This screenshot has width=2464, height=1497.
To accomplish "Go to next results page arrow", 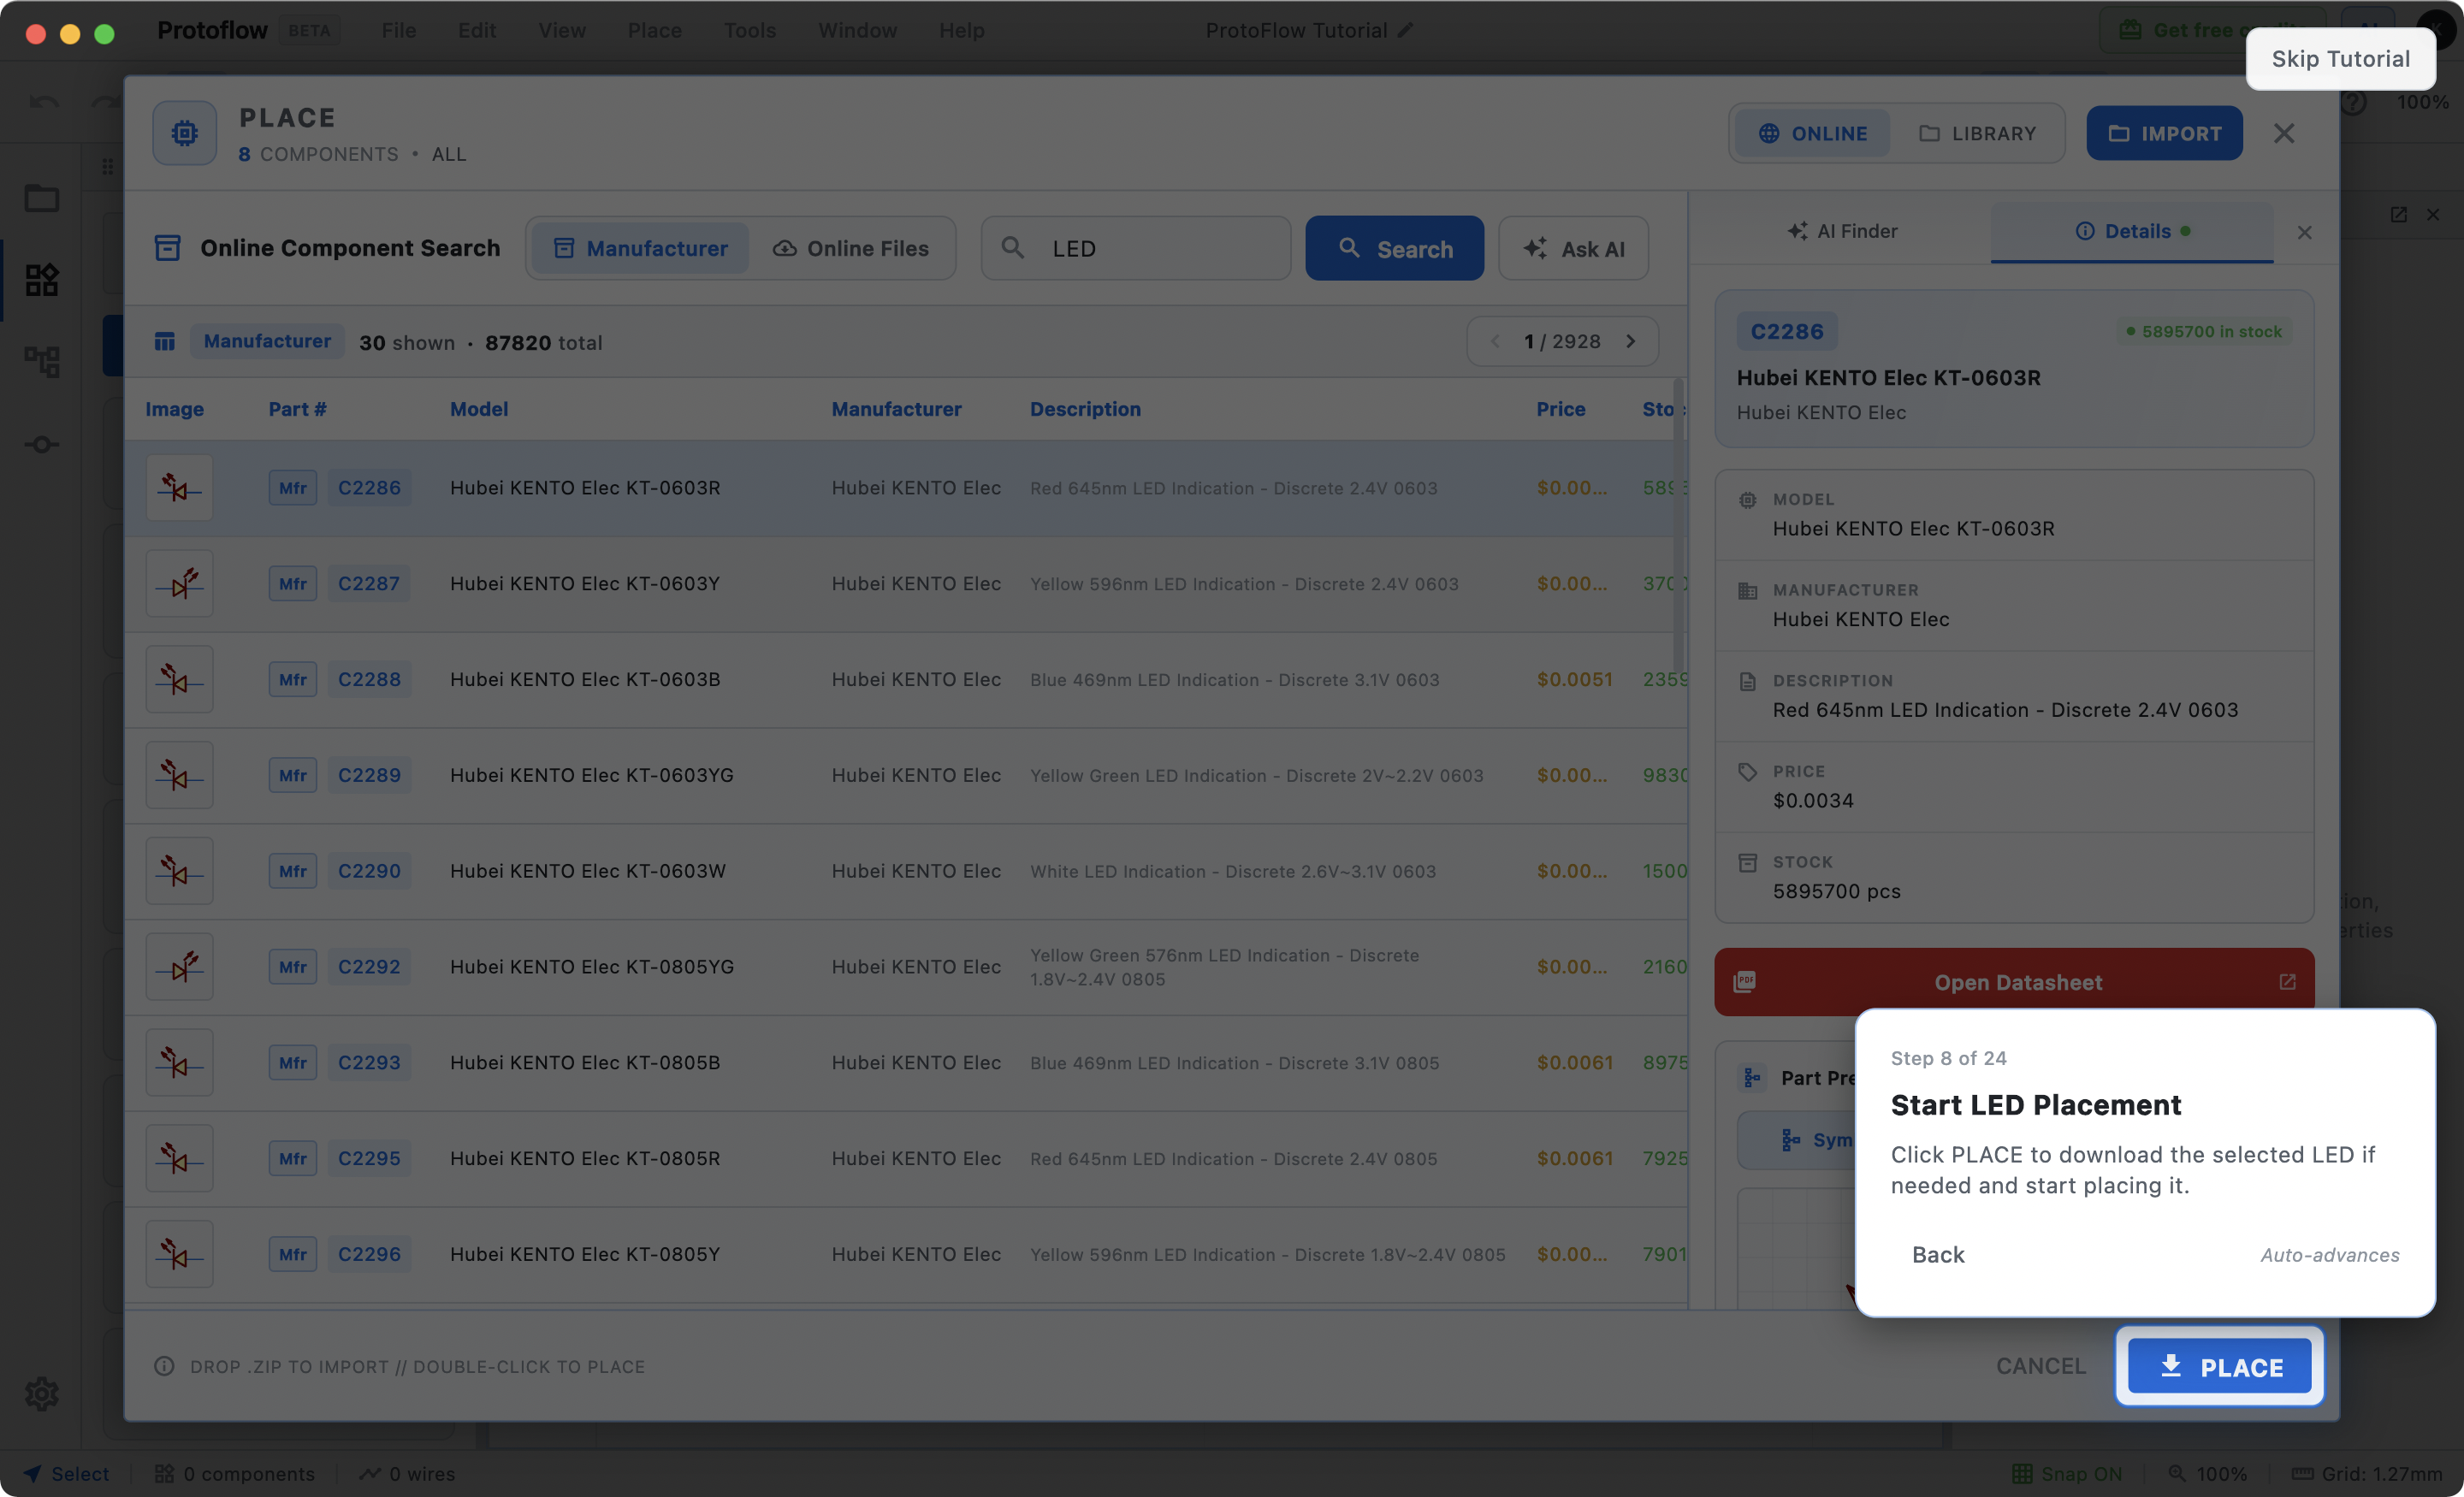I will point(1631,342).
